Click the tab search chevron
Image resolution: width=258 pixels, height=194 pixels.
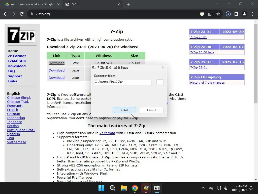[217, 4]
